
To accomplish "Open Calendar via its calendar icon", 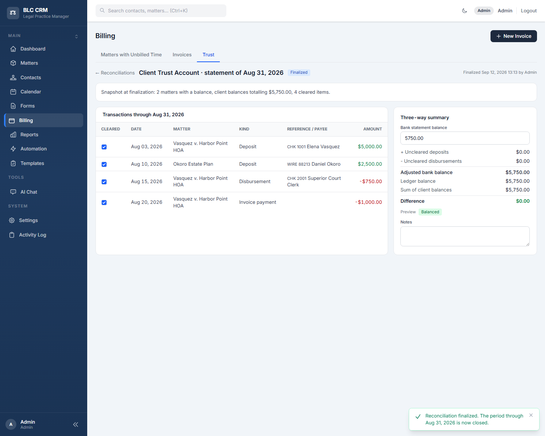I will 13,92.
